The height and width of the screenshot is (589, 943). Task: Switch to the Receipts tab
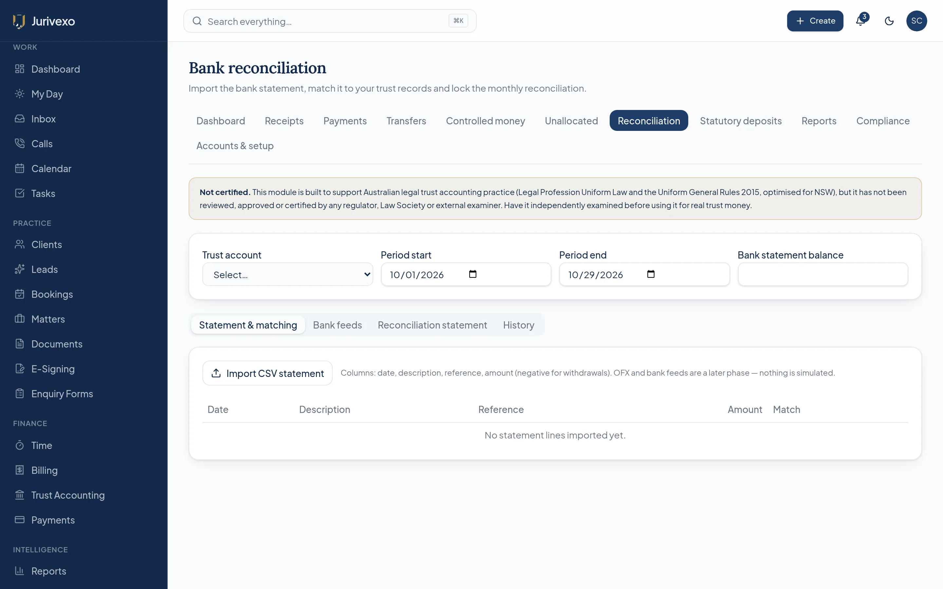[284, 121]
